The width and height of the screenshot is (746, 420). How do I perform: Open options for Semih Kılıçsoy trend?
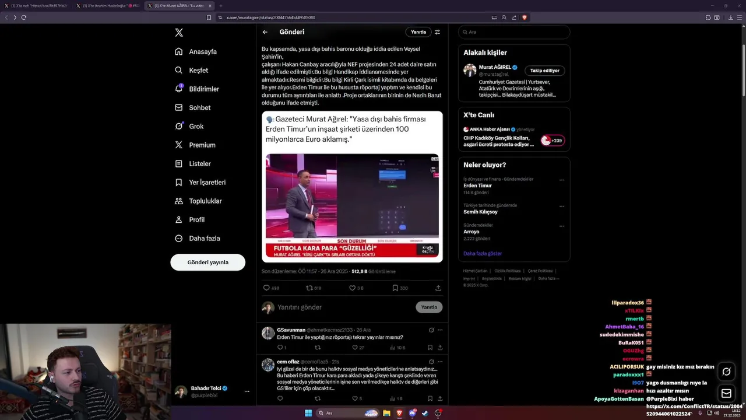562,206
